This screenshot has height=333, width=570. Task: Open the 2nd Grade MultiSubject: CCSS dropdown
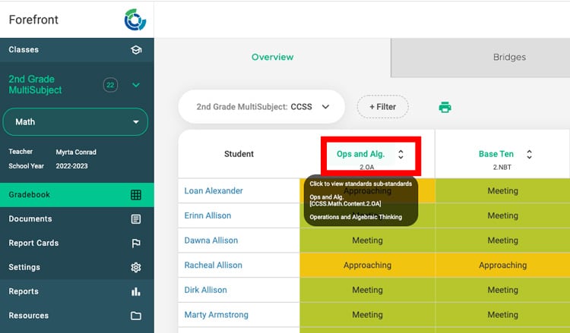click(261, 107)
